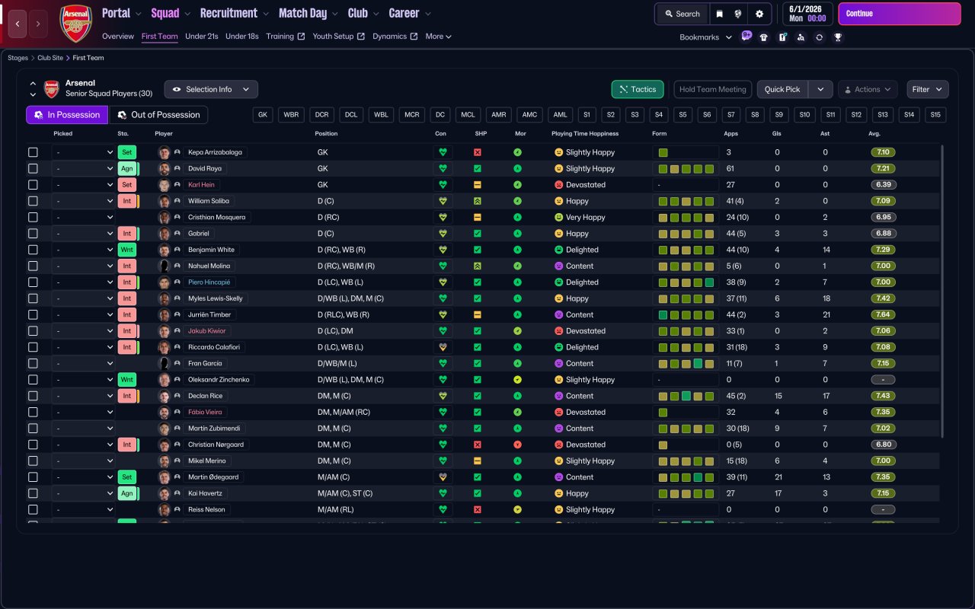Screen dimensions: 975x609
Task: Open the Tactics button
Action: click(638, 89)
